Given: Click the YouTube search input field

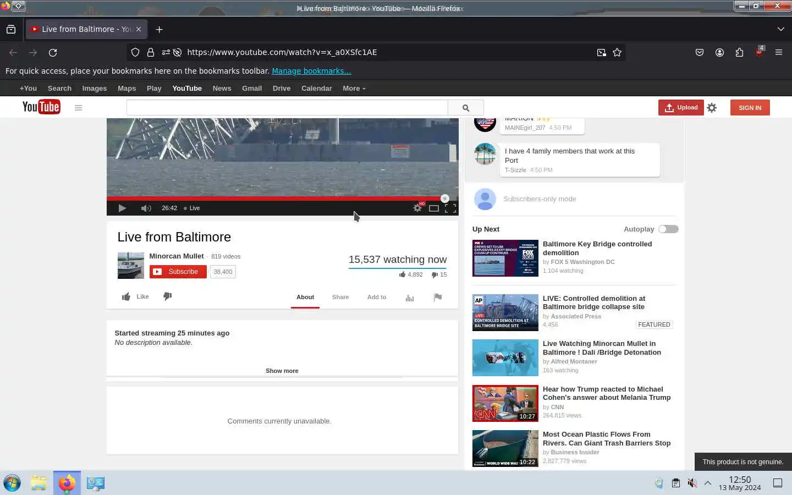Looking at the screenshot, I should (x=287, y=108).
